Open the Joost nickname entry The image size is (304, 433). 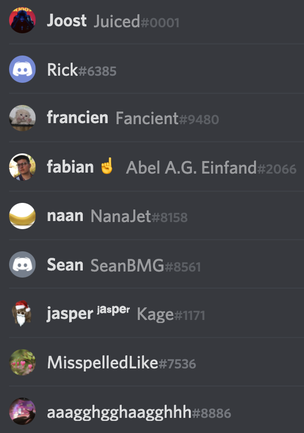point(67,20)
